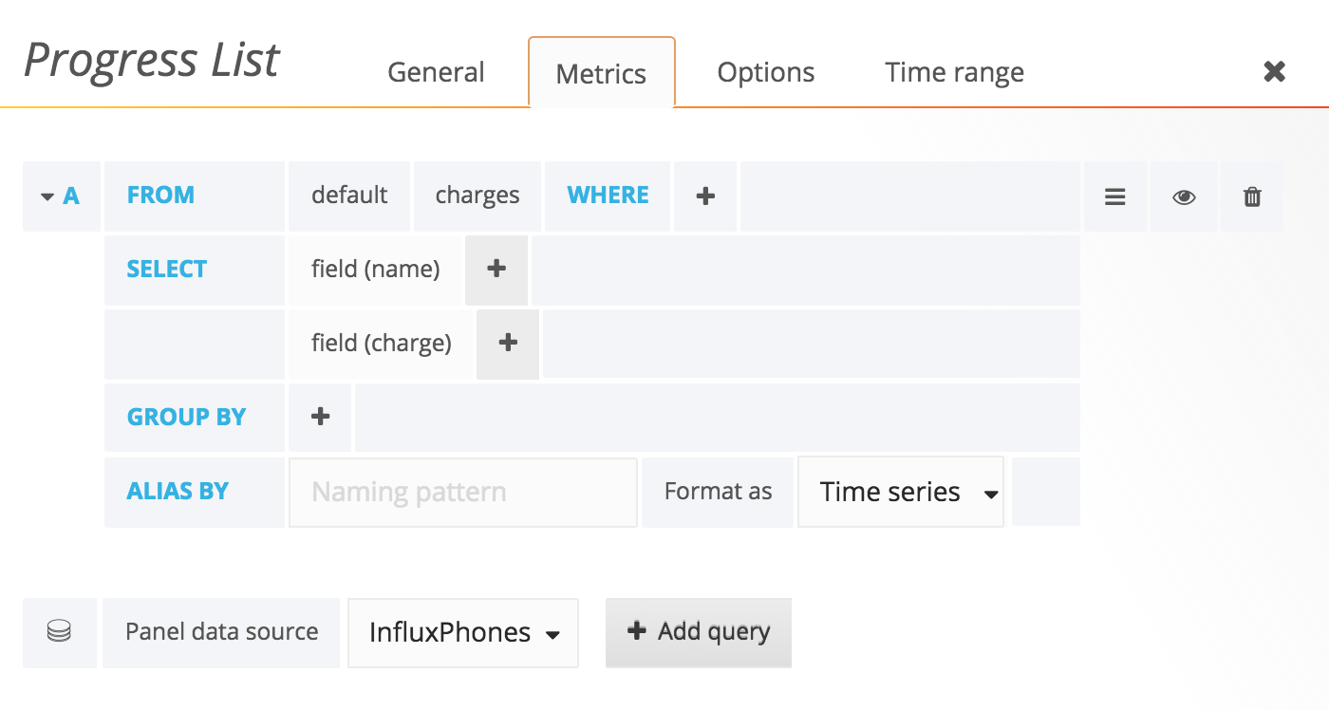Click plus icon after WHERE

705,196
